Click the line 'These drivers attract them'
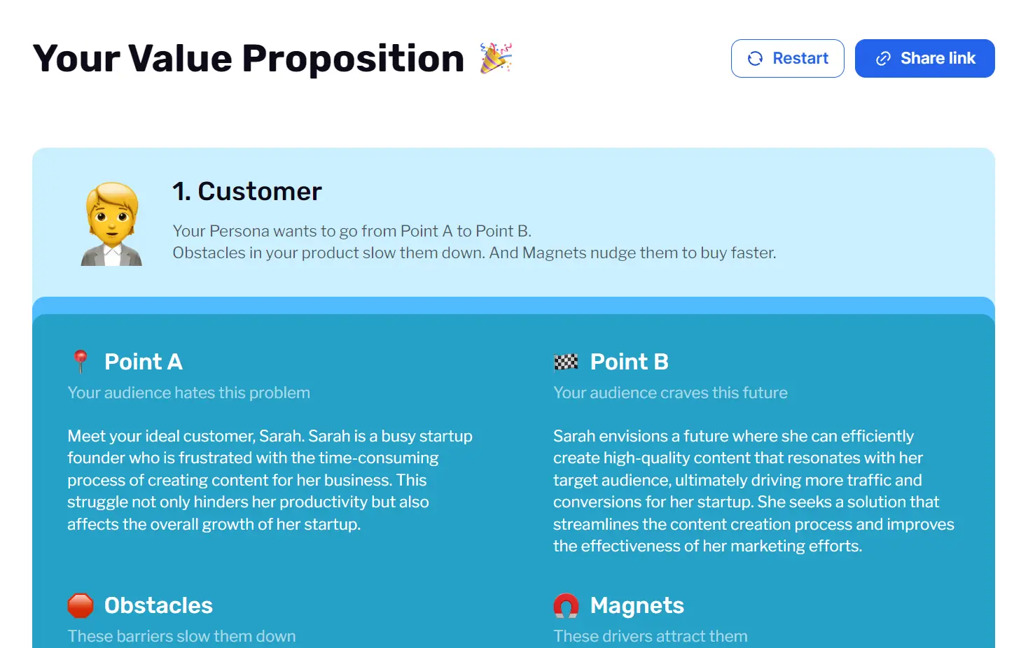The width and height of the screenshot is (1021, 648). click(x=650, y=635)
